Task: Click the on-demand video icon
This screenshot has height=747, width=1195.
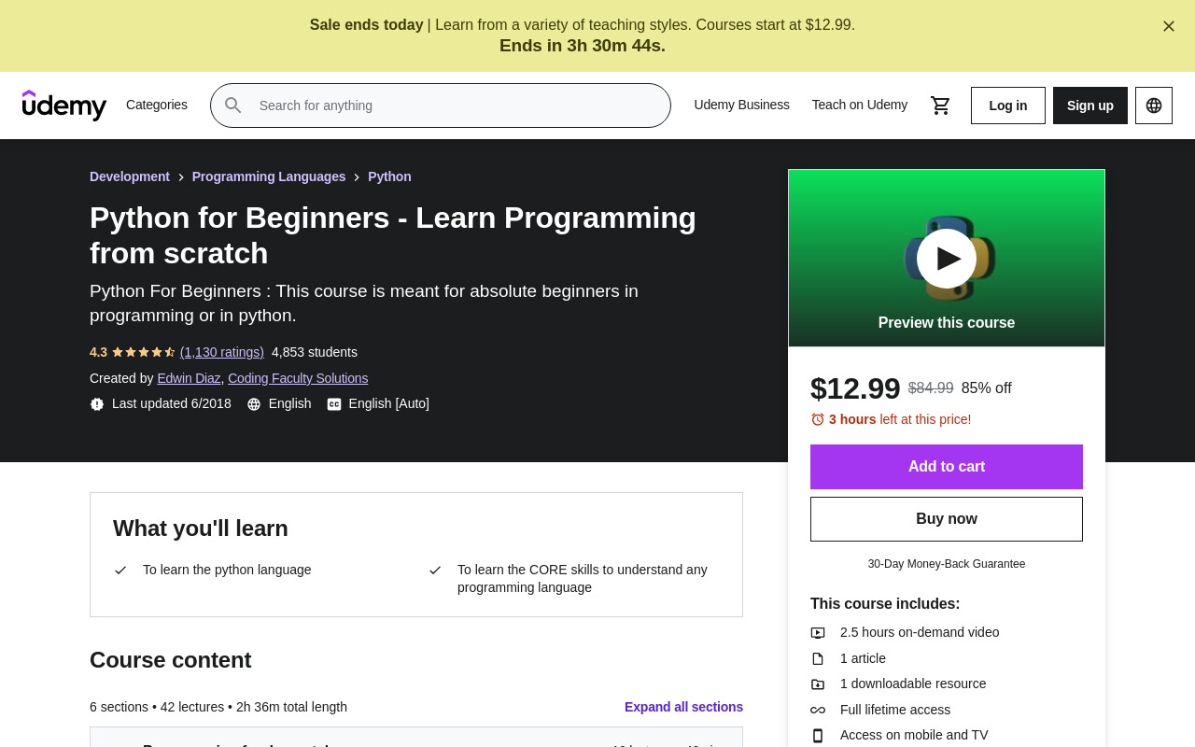Action: [818, 633]
